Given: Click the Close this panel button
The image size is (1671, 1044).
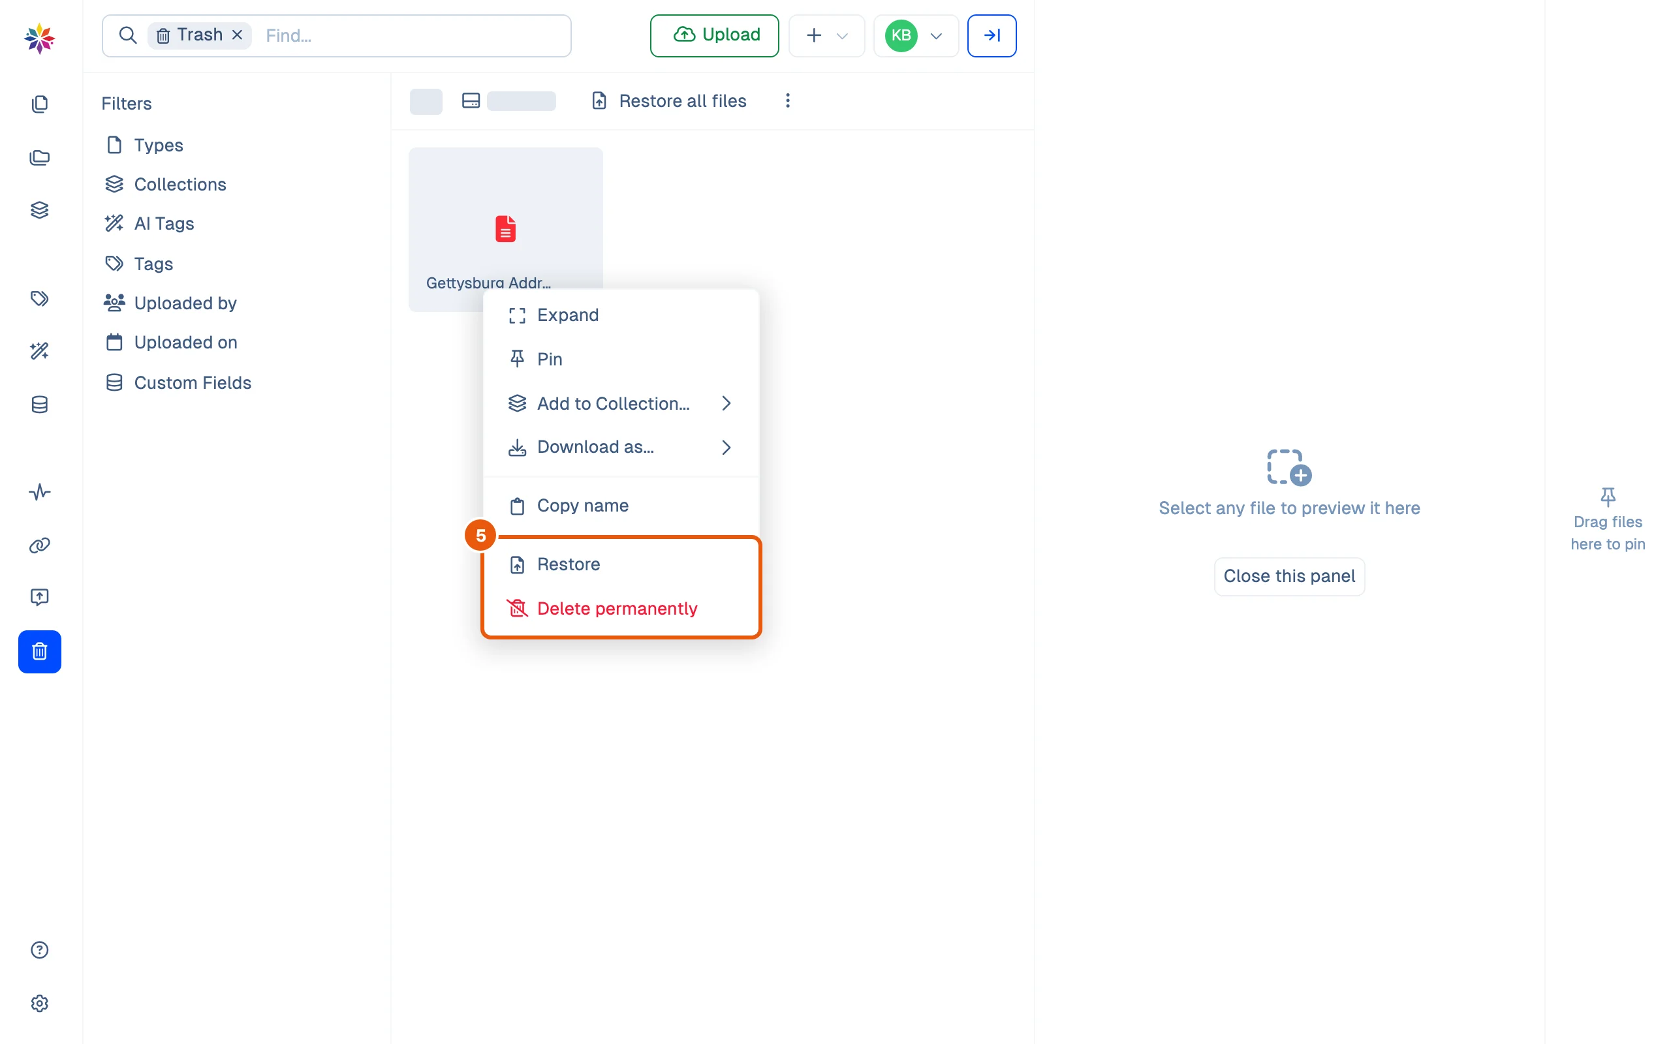Looking at the screenshot, I should pos(1289,576).
